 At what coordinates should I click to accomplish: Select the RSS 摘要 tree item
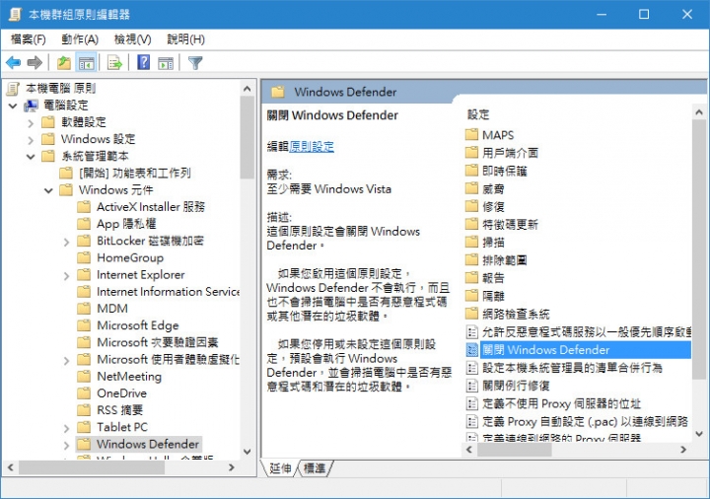(x=119, y=410)
